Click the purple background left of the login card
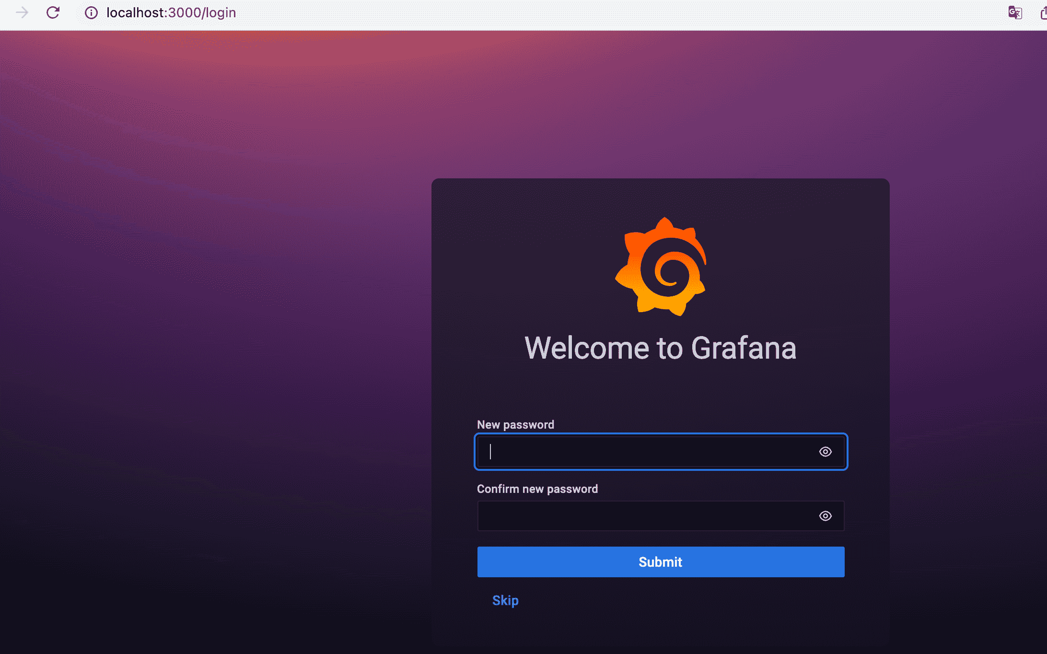1047x654 pixels. tap(216, 336)
